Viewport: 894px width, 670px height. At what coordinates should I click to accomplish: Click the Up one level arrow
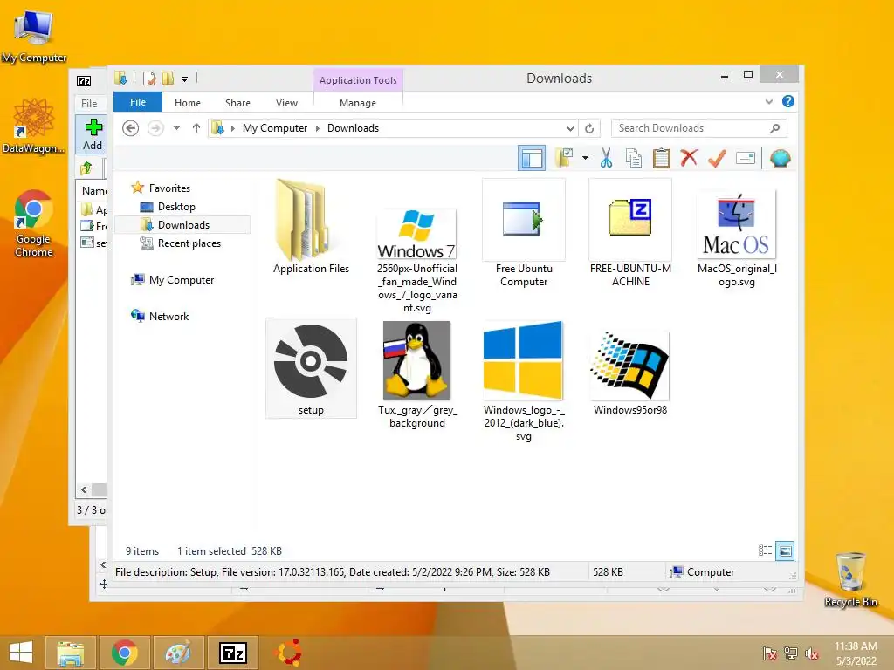pos(196,128)
